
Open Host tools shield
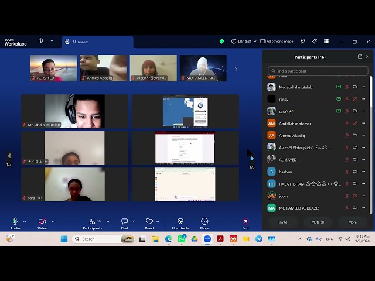tap(180, 224)
